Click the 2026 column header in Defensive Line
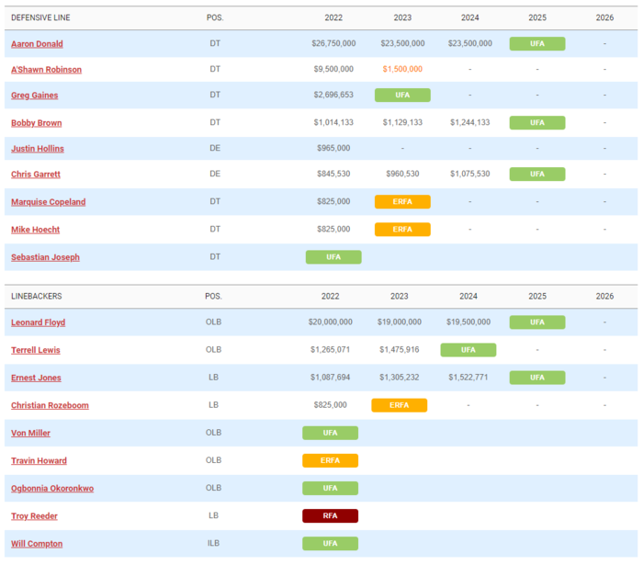643x565 pixels. (604, 17)
